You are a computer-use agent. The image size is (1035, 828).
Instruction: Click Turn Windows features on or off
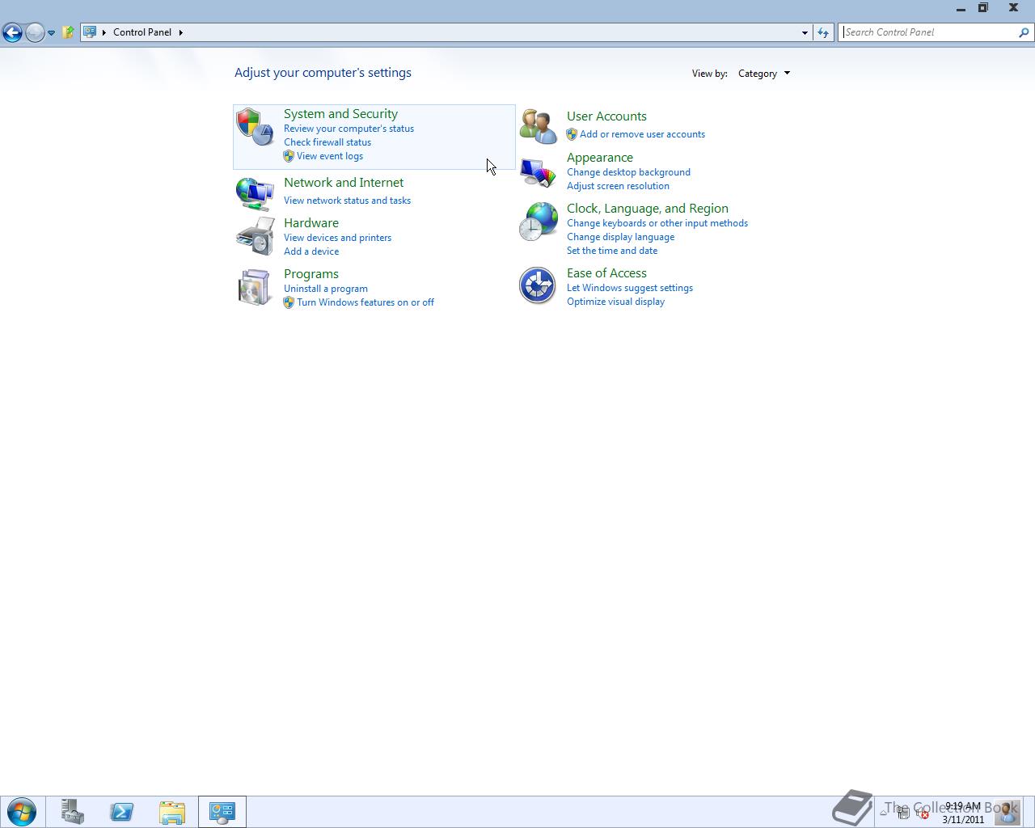coord(365,302)
